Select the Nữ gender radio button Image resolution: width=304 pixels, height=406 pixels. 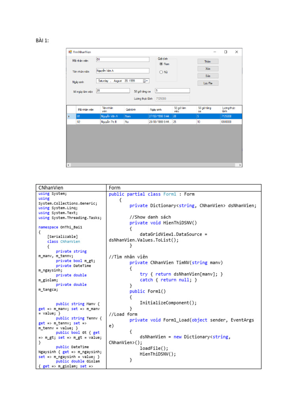pos(161,72)
